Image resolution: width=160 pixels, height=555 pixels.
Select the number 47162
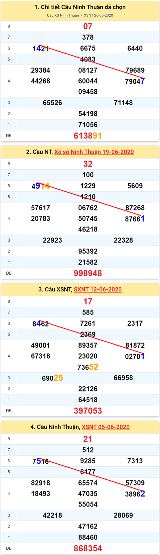(x=88, y=526)
